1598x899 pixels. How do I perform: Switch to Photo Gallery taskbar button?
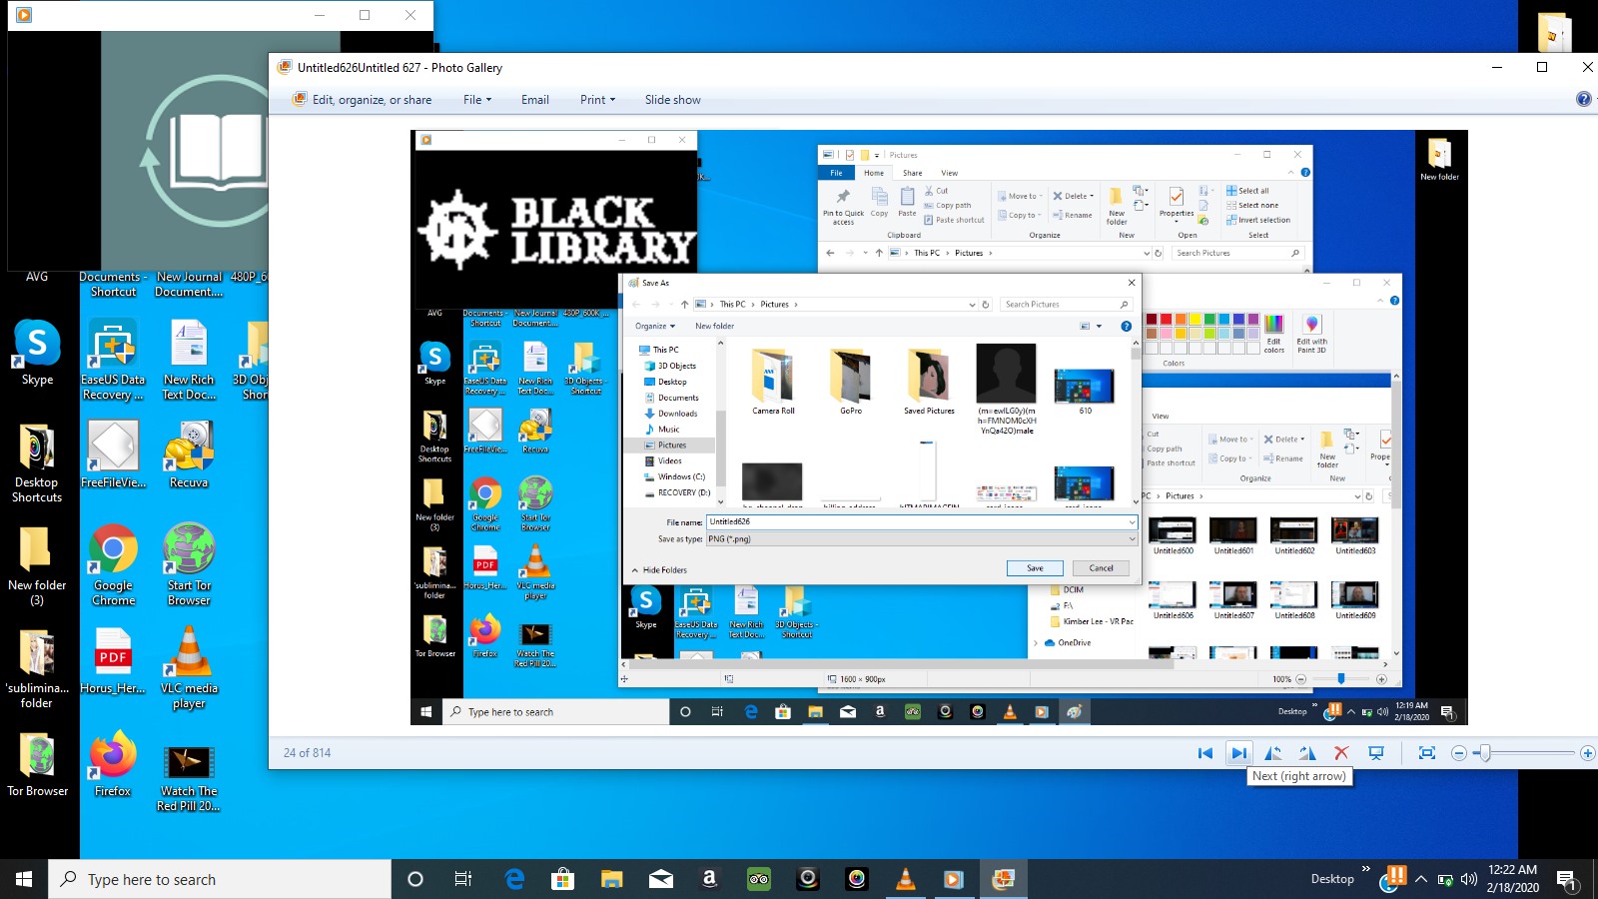pyautogui.click(x=1004, y=879)
